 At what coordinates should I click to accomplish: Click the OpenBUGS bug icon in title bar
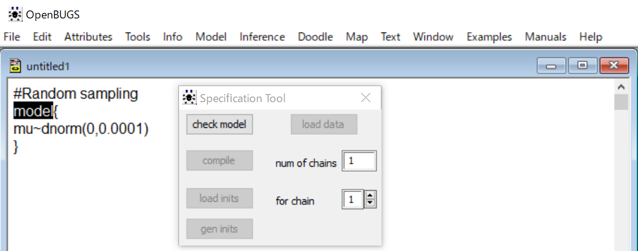[15, 15]
